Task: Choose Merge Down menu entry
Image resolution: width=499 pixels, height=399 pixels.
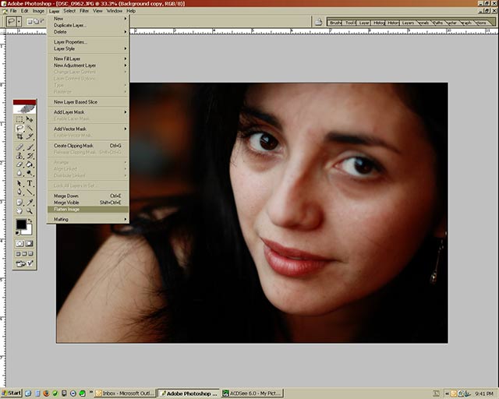Action: [88, 196]
